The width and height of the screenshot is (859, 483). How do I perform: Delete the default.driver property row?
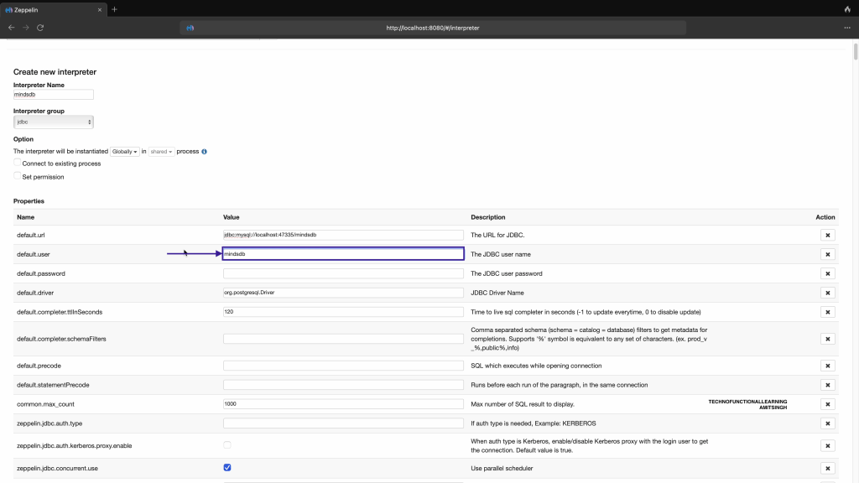pos(826,293)
